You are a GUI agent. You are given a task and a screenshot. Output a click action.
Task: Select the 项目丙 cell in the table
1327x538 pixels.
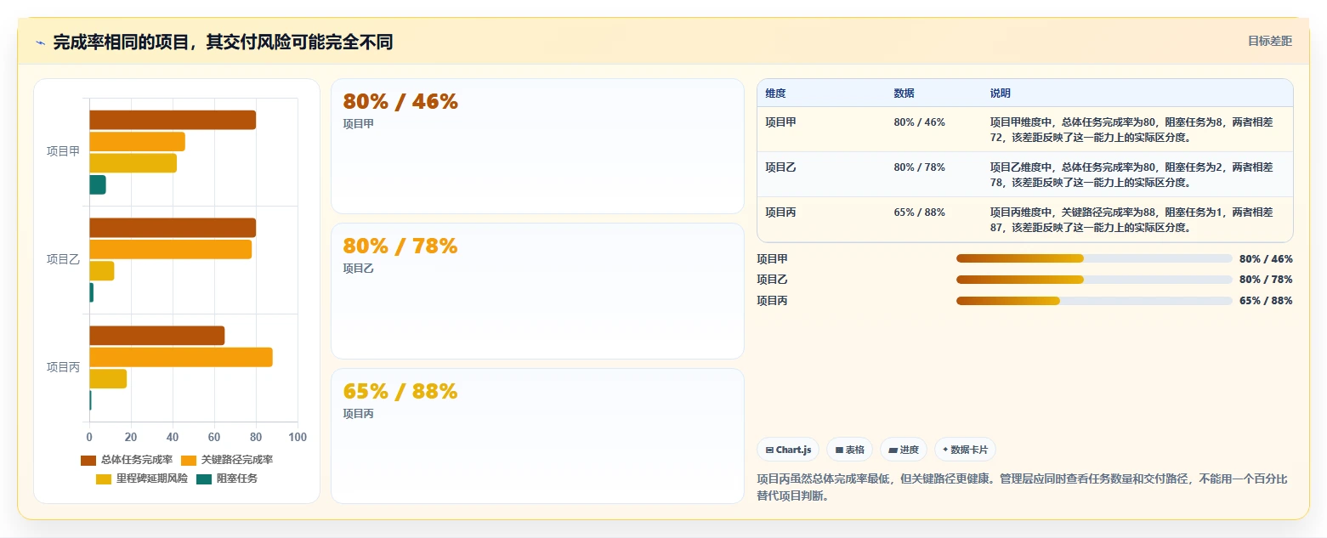coord(780,212)
